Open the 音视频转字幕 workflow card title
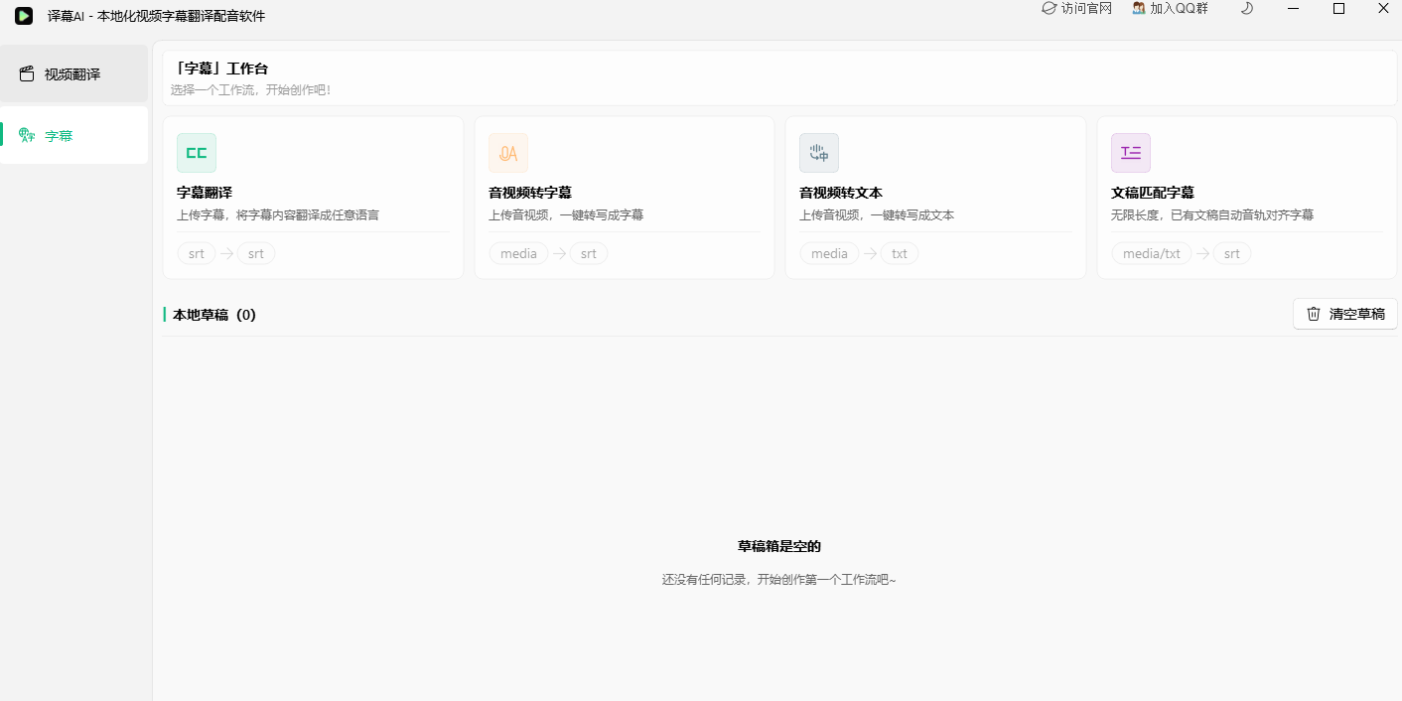Image resolution: width=1402 pixels, height=701 pixels. 530,193
